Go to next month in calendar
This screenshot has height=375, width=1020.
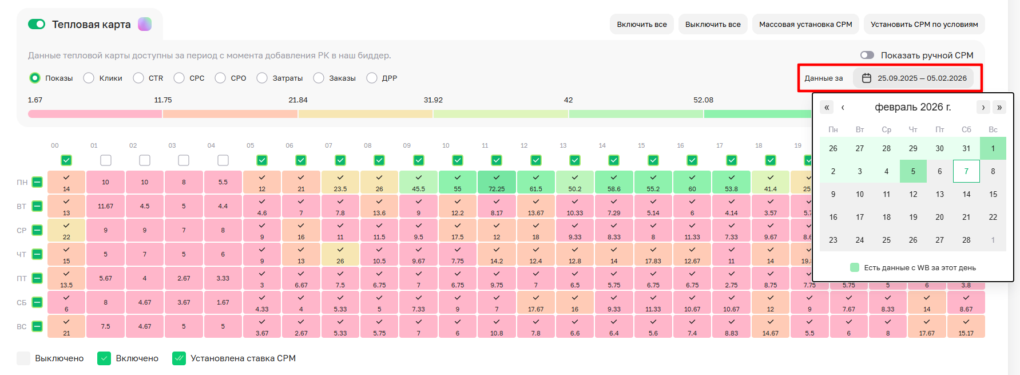(x=983, y=107)
